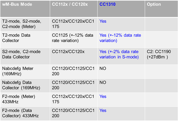Screen dimensions: 178x121
Task: Select the "Option" column header
Action: [x=154, y=5]
